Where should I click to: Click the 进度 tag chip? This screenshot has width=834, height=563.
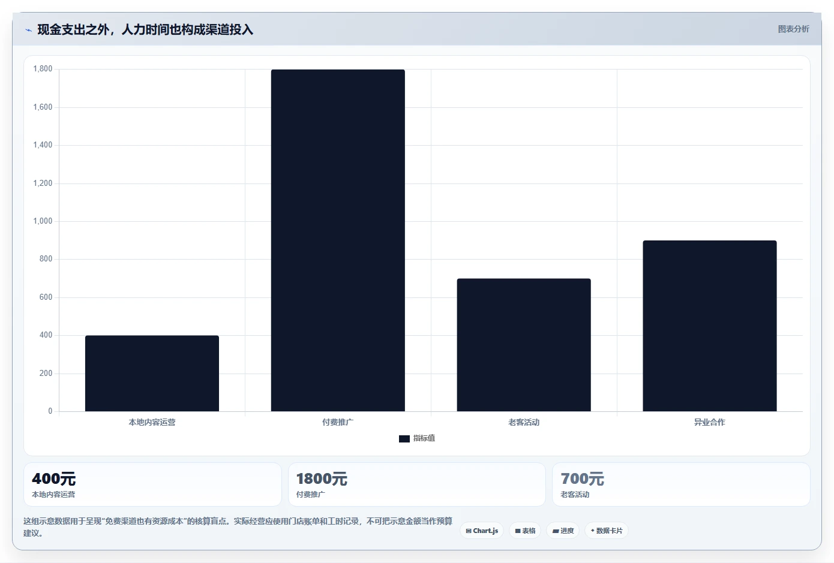563,531
